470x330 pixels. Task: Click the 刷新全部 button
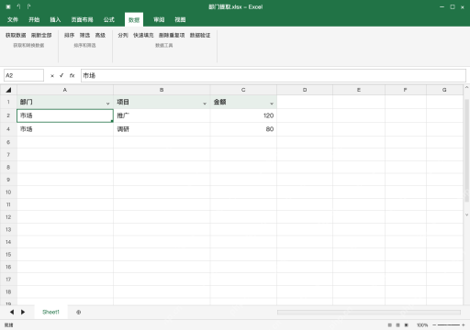pos(41,36)
